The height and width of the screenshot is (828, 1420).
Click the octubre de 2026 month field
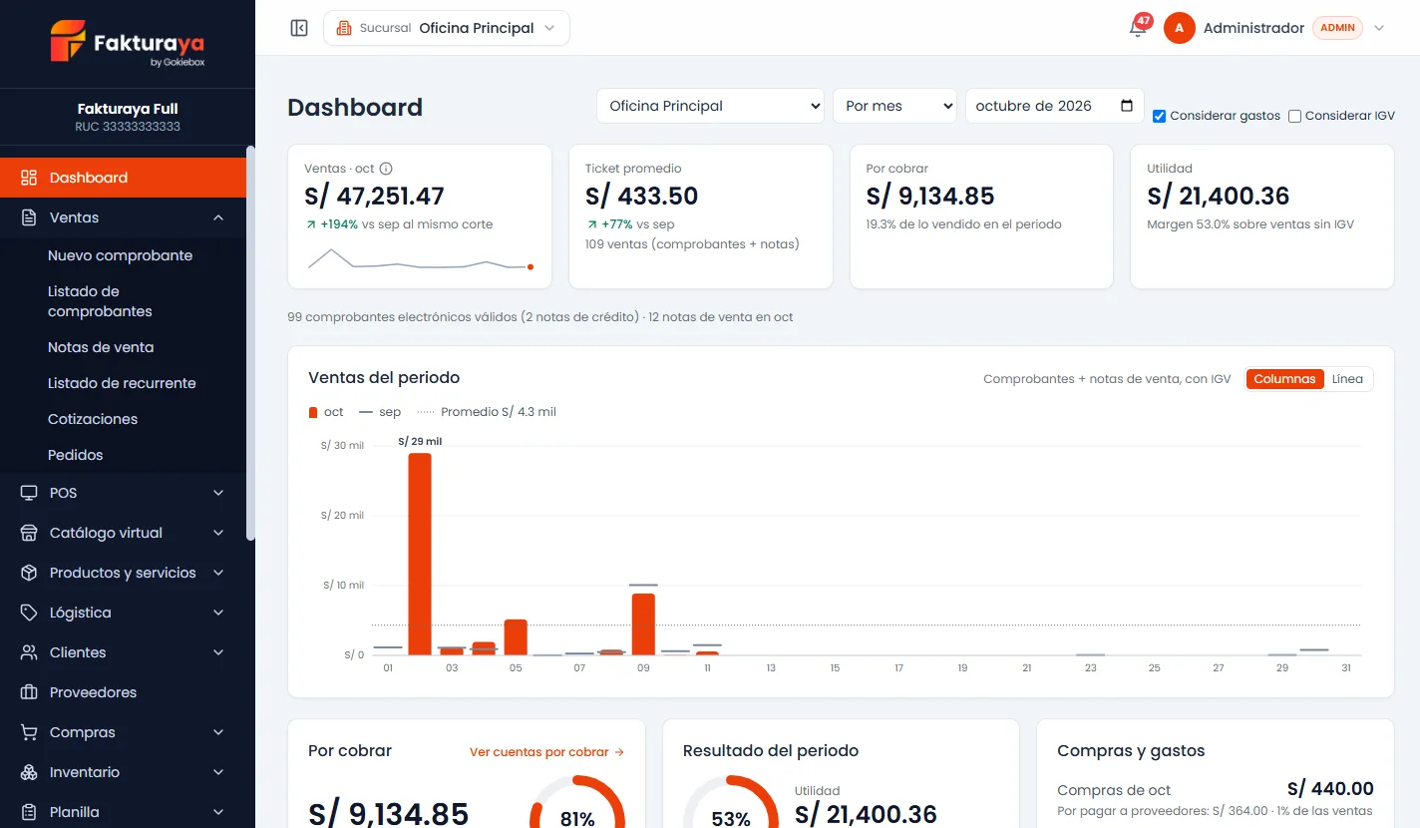(1054, 106)
